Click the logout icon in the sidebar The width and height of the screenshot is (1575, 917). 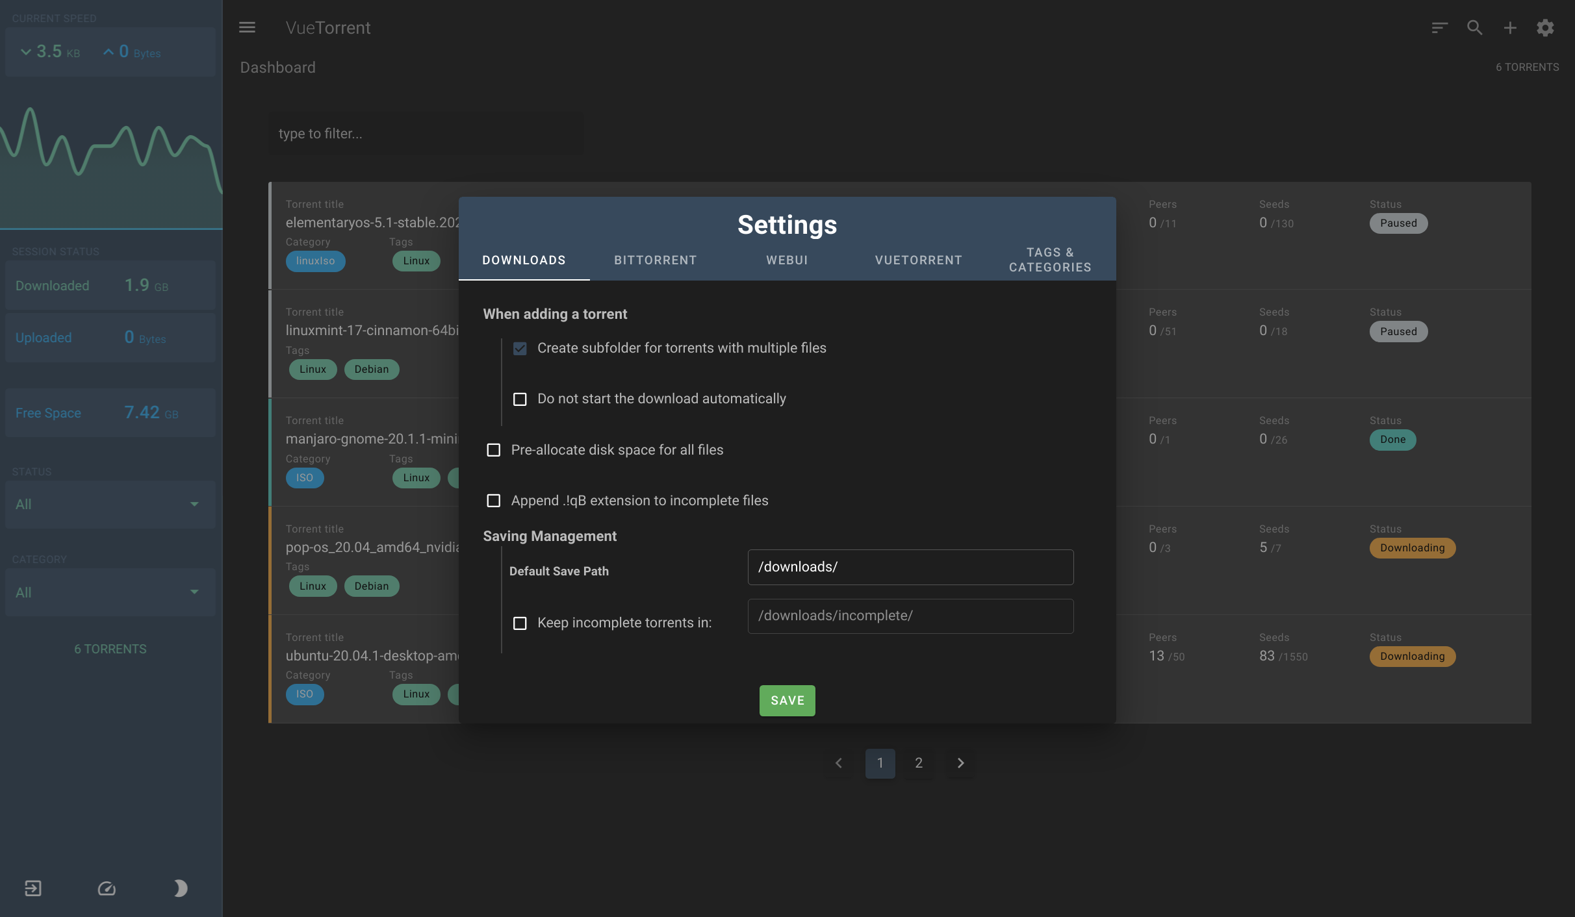(32, 888)
